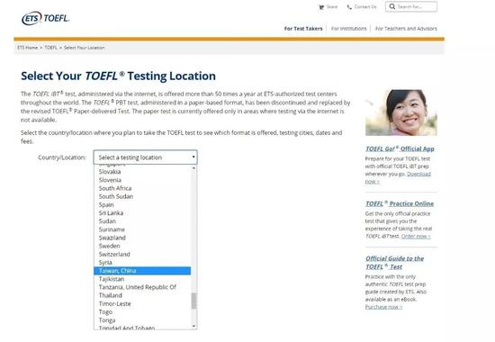The image size is (495, 342).
Task: Click the phone Contact Us icon
Action: click(349, 7)
